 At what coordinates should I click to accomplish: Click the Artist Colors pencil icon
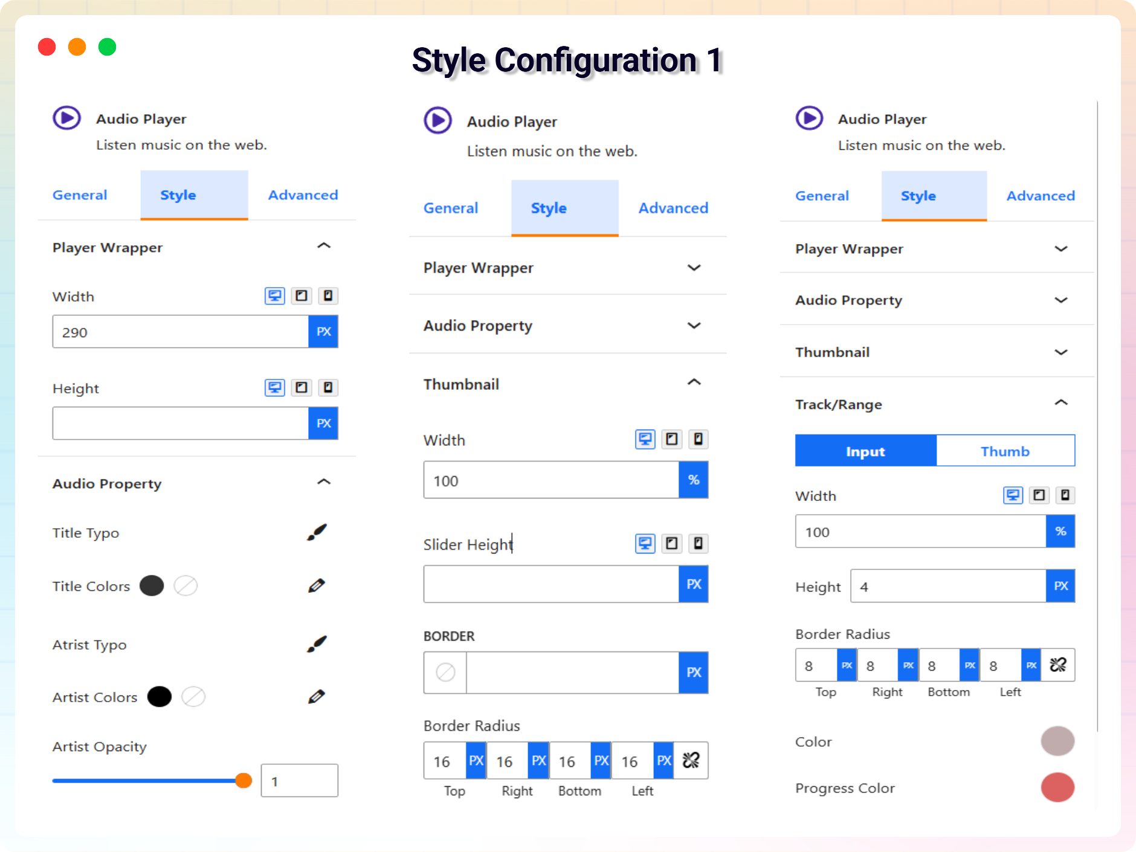[317, 697]
